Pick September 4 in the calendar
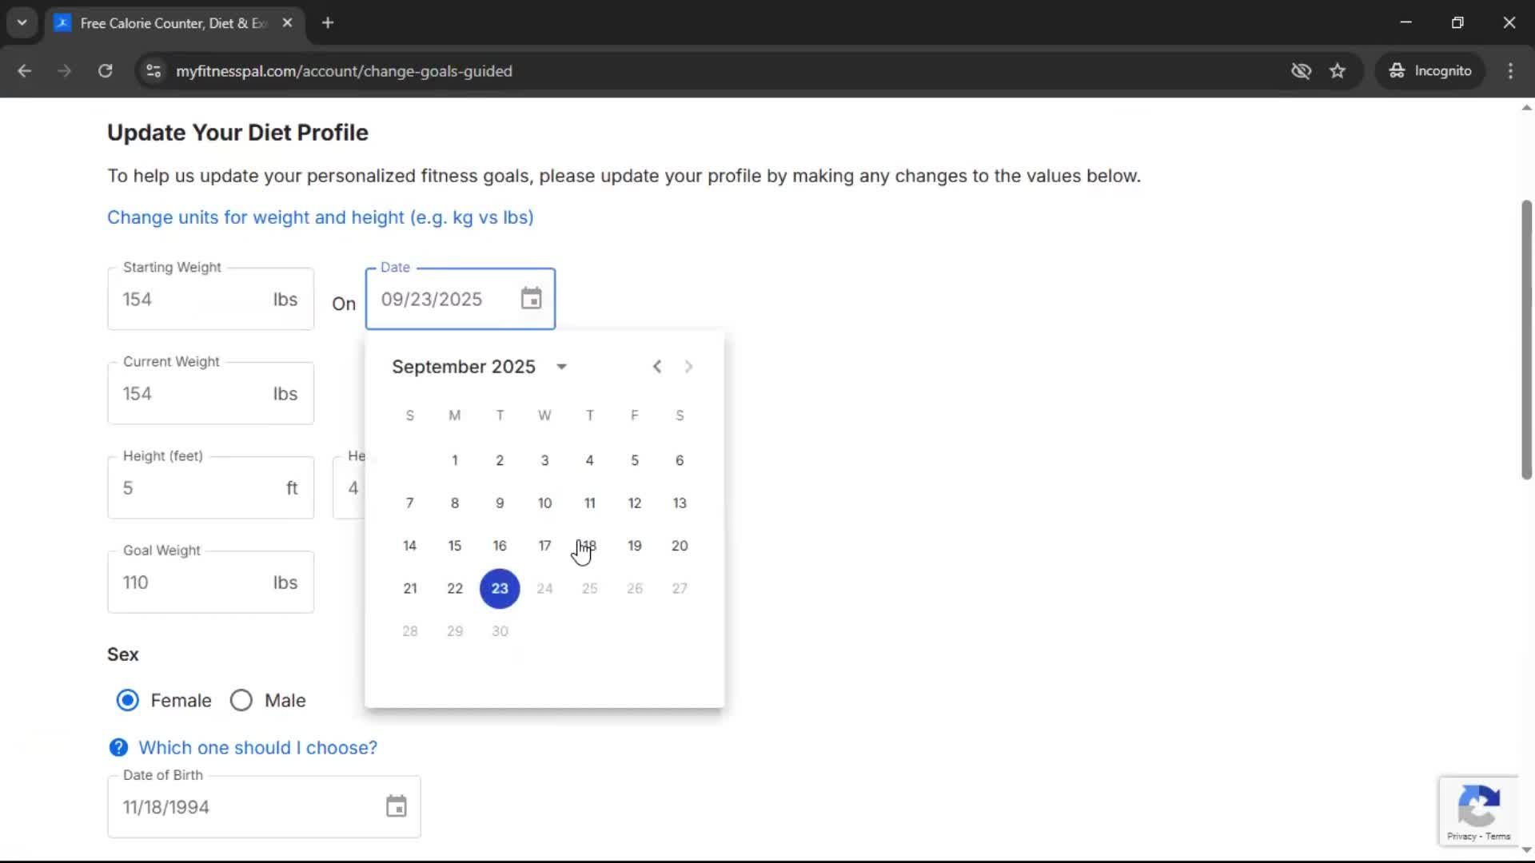This screenshot has width=1535, height=863. (589, 460)
